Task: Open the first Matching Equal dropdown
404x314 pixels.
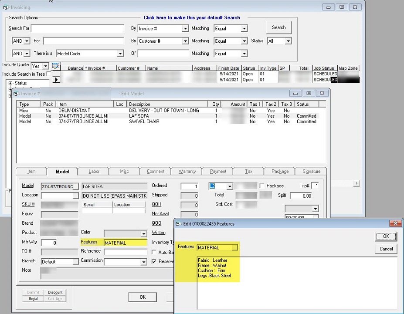Action: (x=244, y=29)
